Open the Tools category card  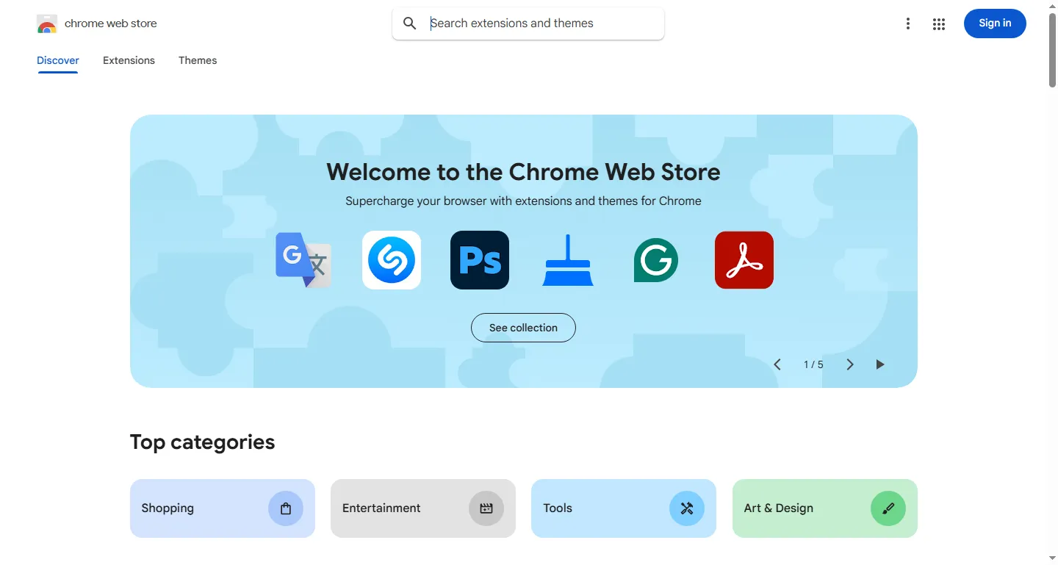624,508
